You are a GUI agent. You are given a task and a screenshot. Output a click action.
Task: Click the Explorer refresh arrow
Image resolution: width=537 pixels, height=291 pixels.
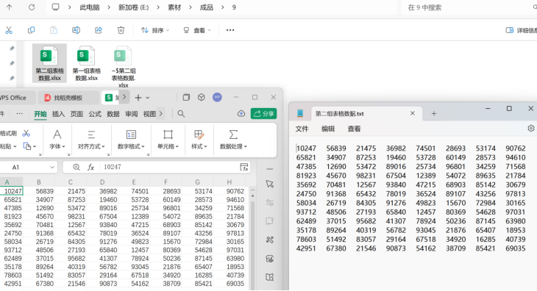pos(32,7)
